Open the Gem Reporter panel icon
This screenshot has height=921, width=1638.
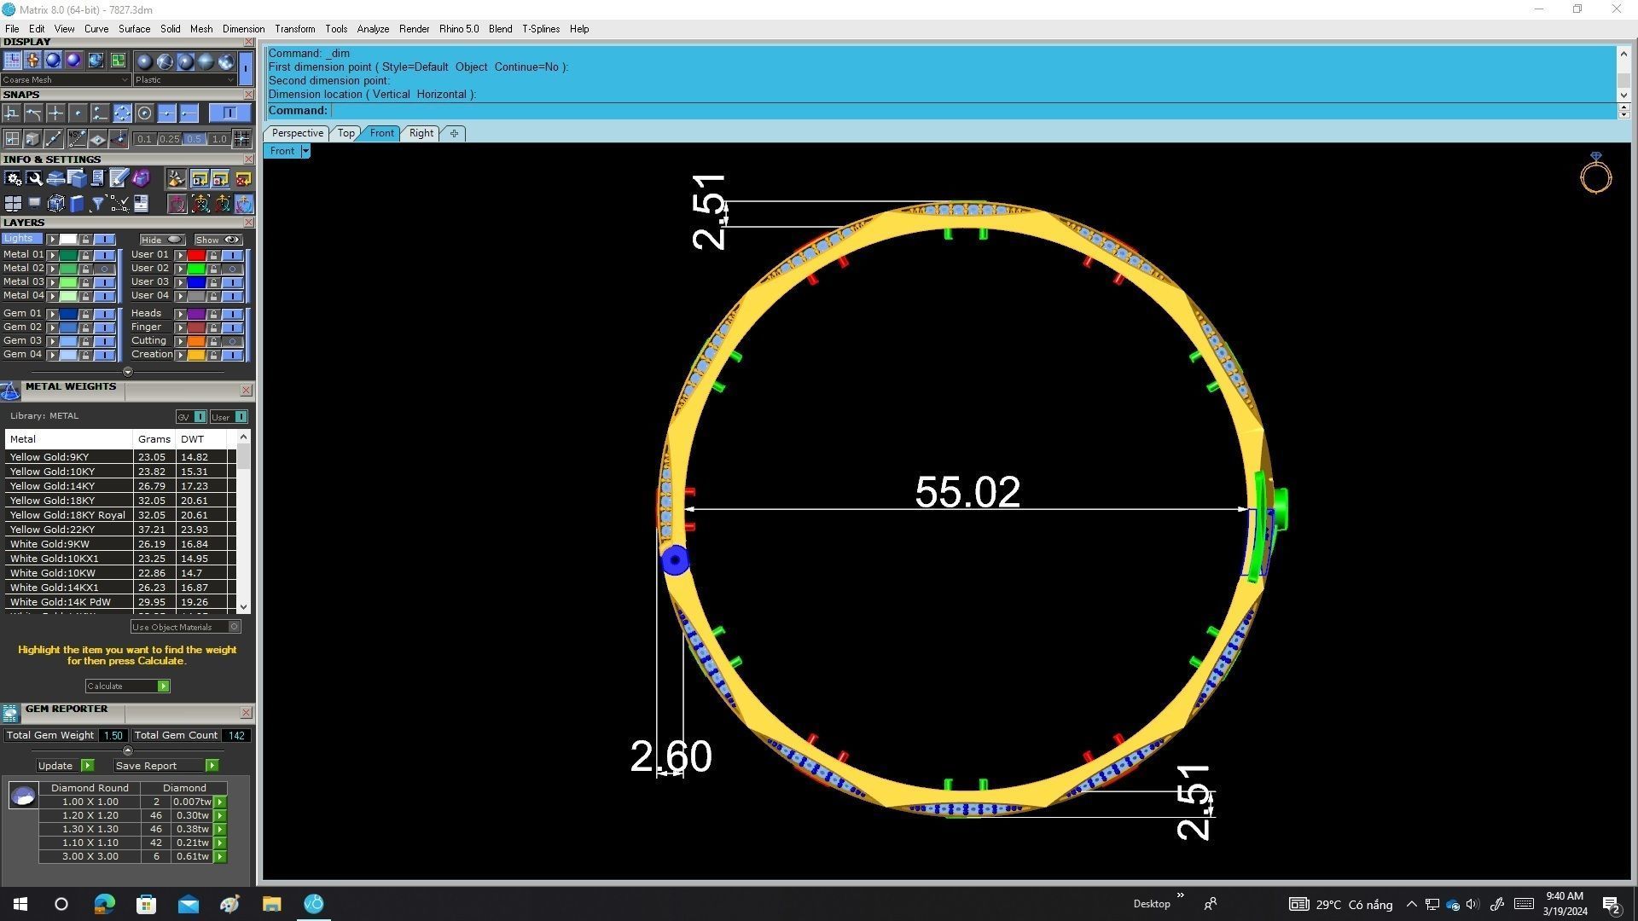tap(10, 713)
